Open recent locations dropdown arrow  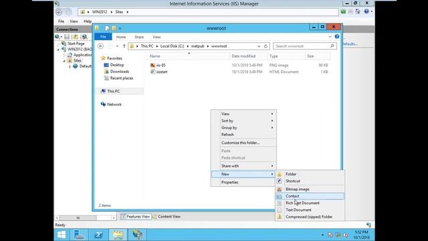tap(117, 46)
